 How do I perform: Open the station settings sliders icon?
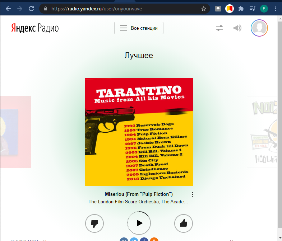[219, 28]
